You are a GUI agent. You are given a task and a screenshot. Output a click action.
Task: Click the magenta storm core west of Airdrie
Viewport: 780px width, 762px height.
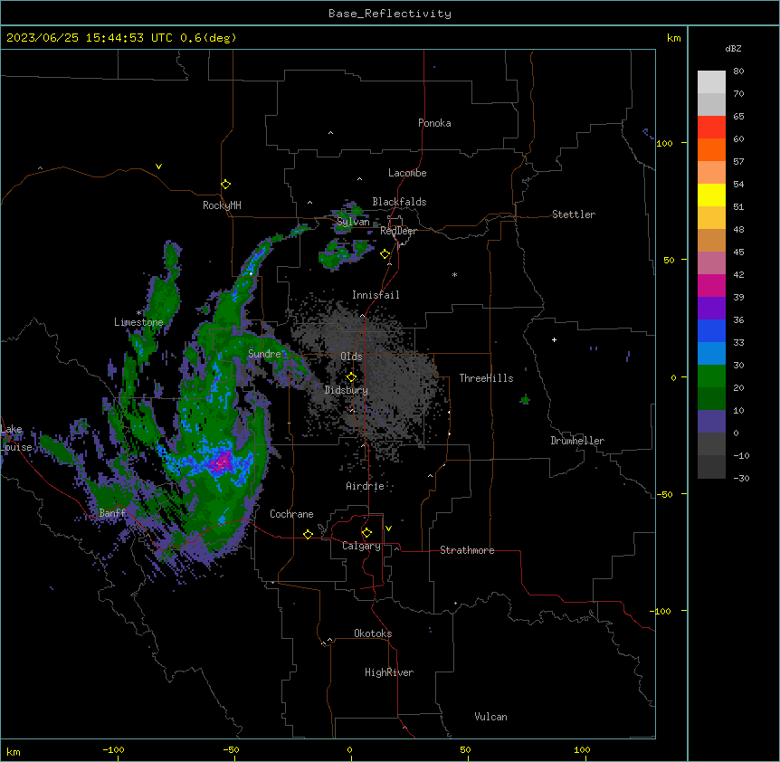click(x=221, y=462)
